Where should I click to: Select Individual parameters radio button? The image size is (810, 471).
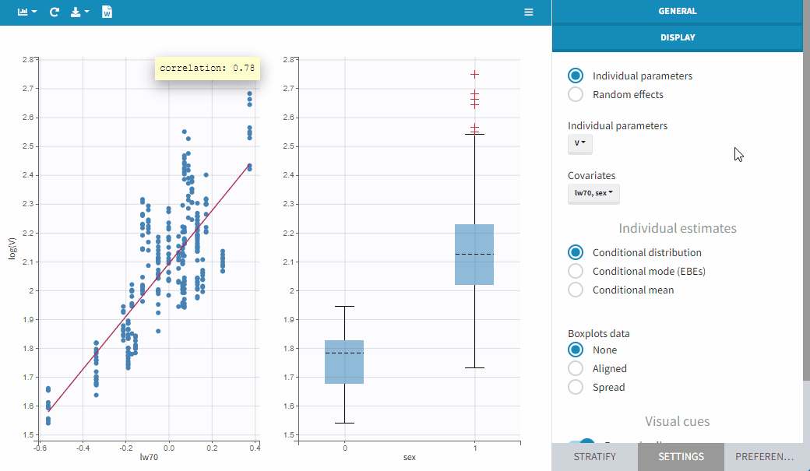576,76
